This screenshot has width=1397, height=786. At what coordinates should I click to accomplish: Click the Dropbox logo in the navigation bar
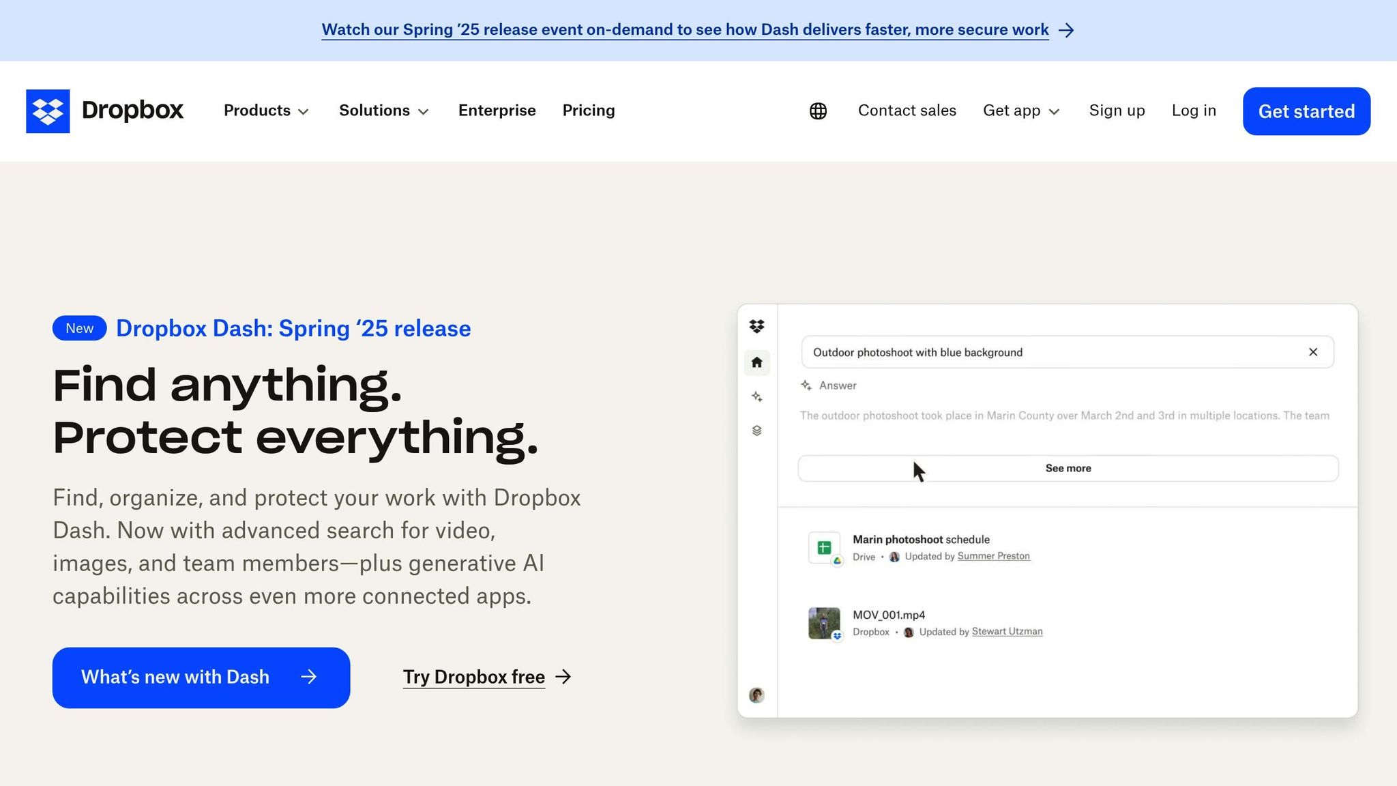[104, 111]
